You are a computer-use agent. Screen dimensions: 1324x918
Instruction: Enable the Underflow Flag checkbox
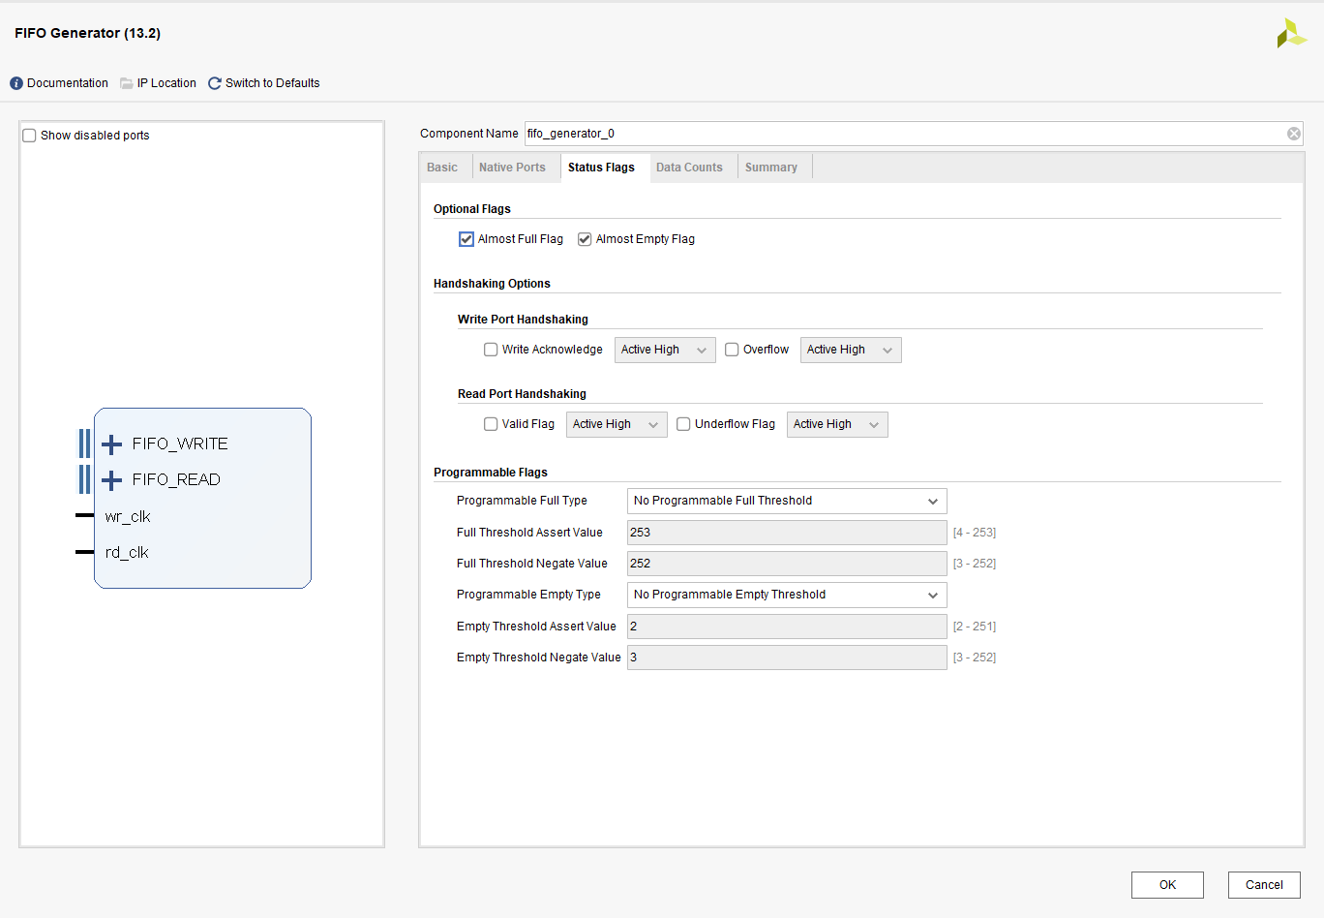pyautogui.click(x=683, y=424)
